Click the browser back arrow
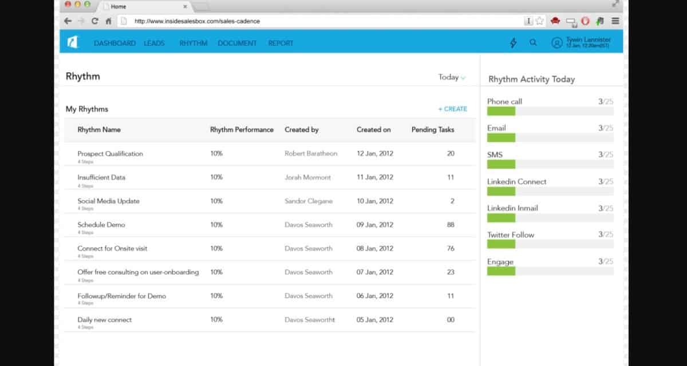 coord(68,21)
